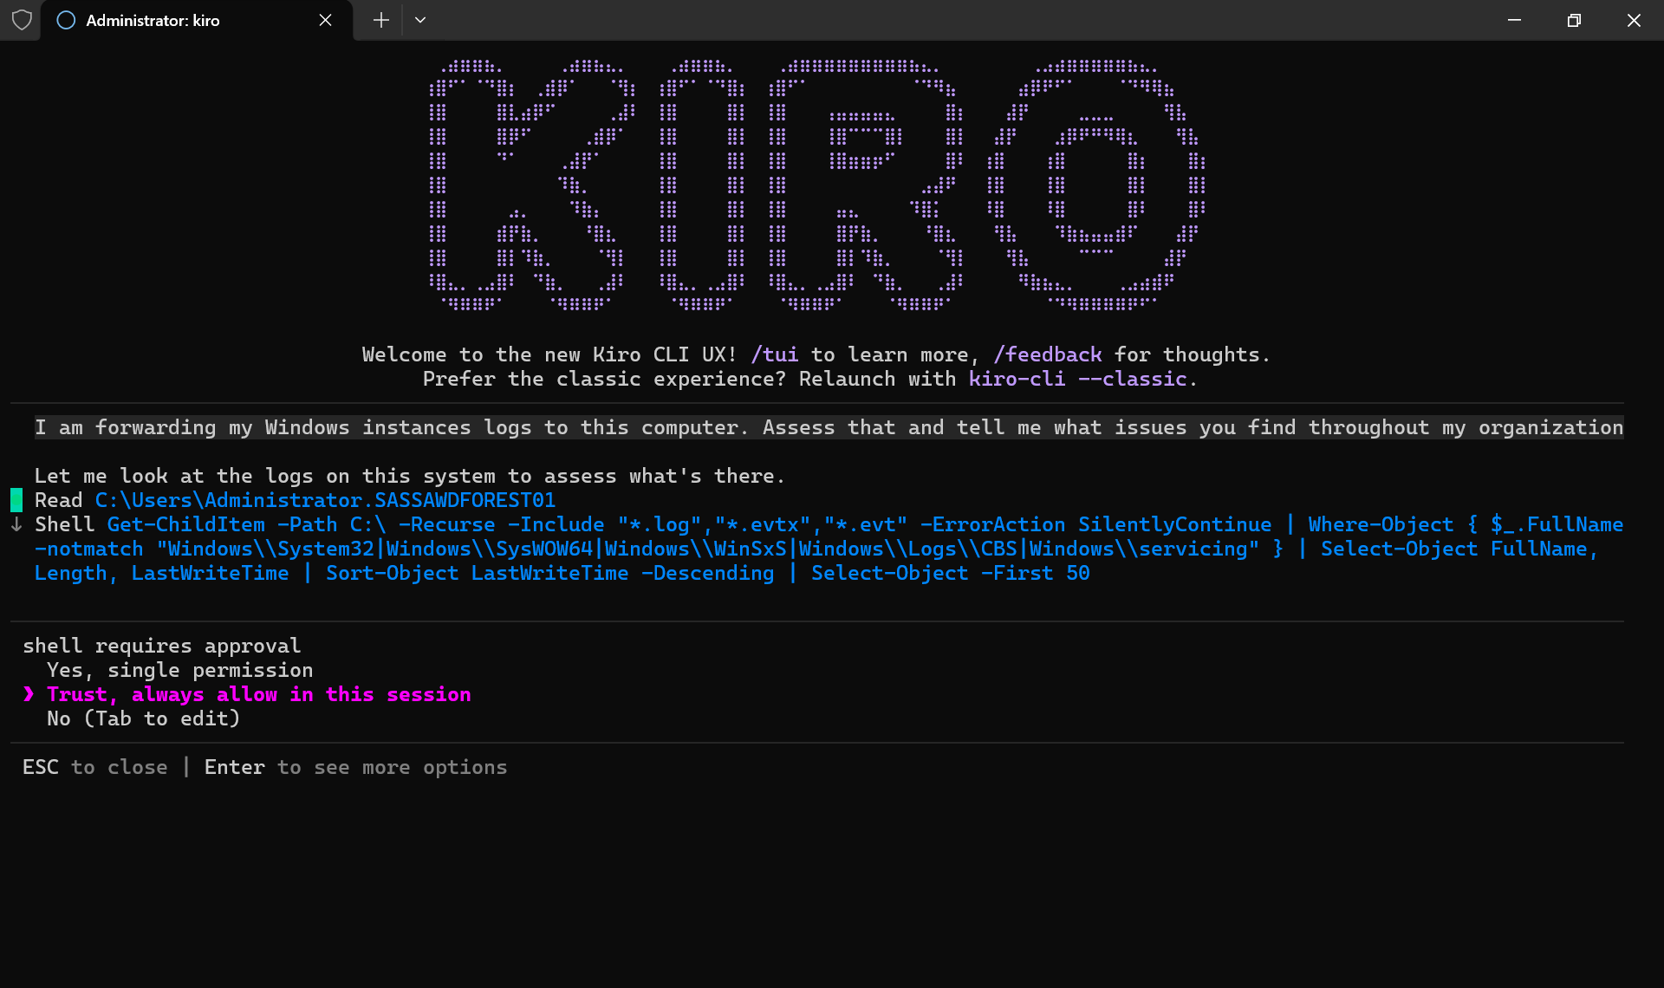This screenshot has height=988, width=1664.
Task: Click the green marker beside Read line
Action: click(x=16, y=500)
